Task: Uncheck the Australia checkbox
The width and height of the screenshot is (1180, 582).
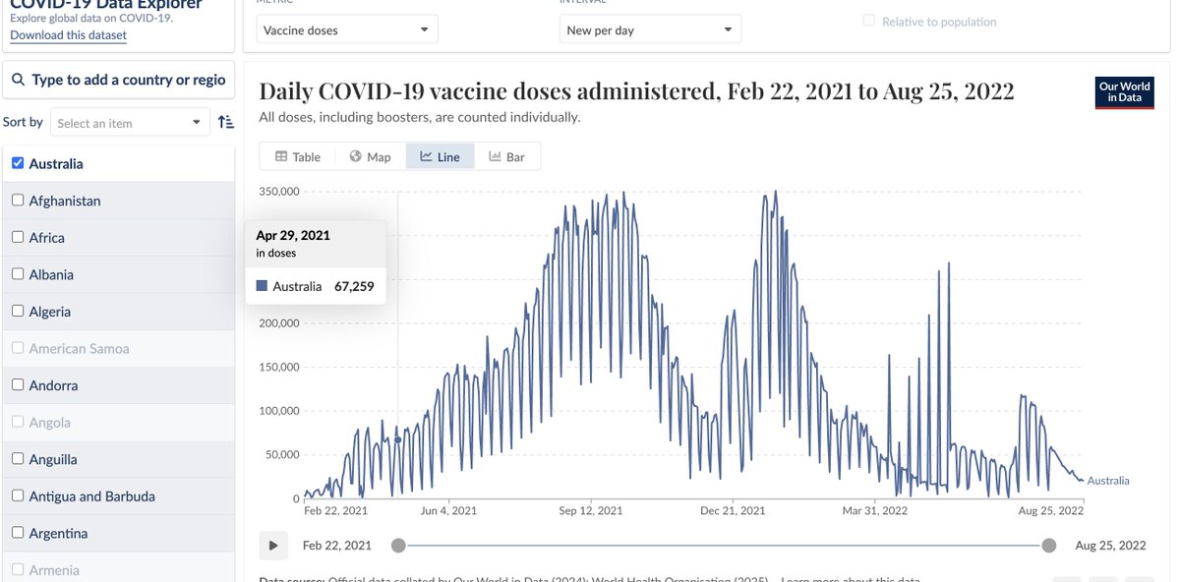Action: click(x=18, y=163)
